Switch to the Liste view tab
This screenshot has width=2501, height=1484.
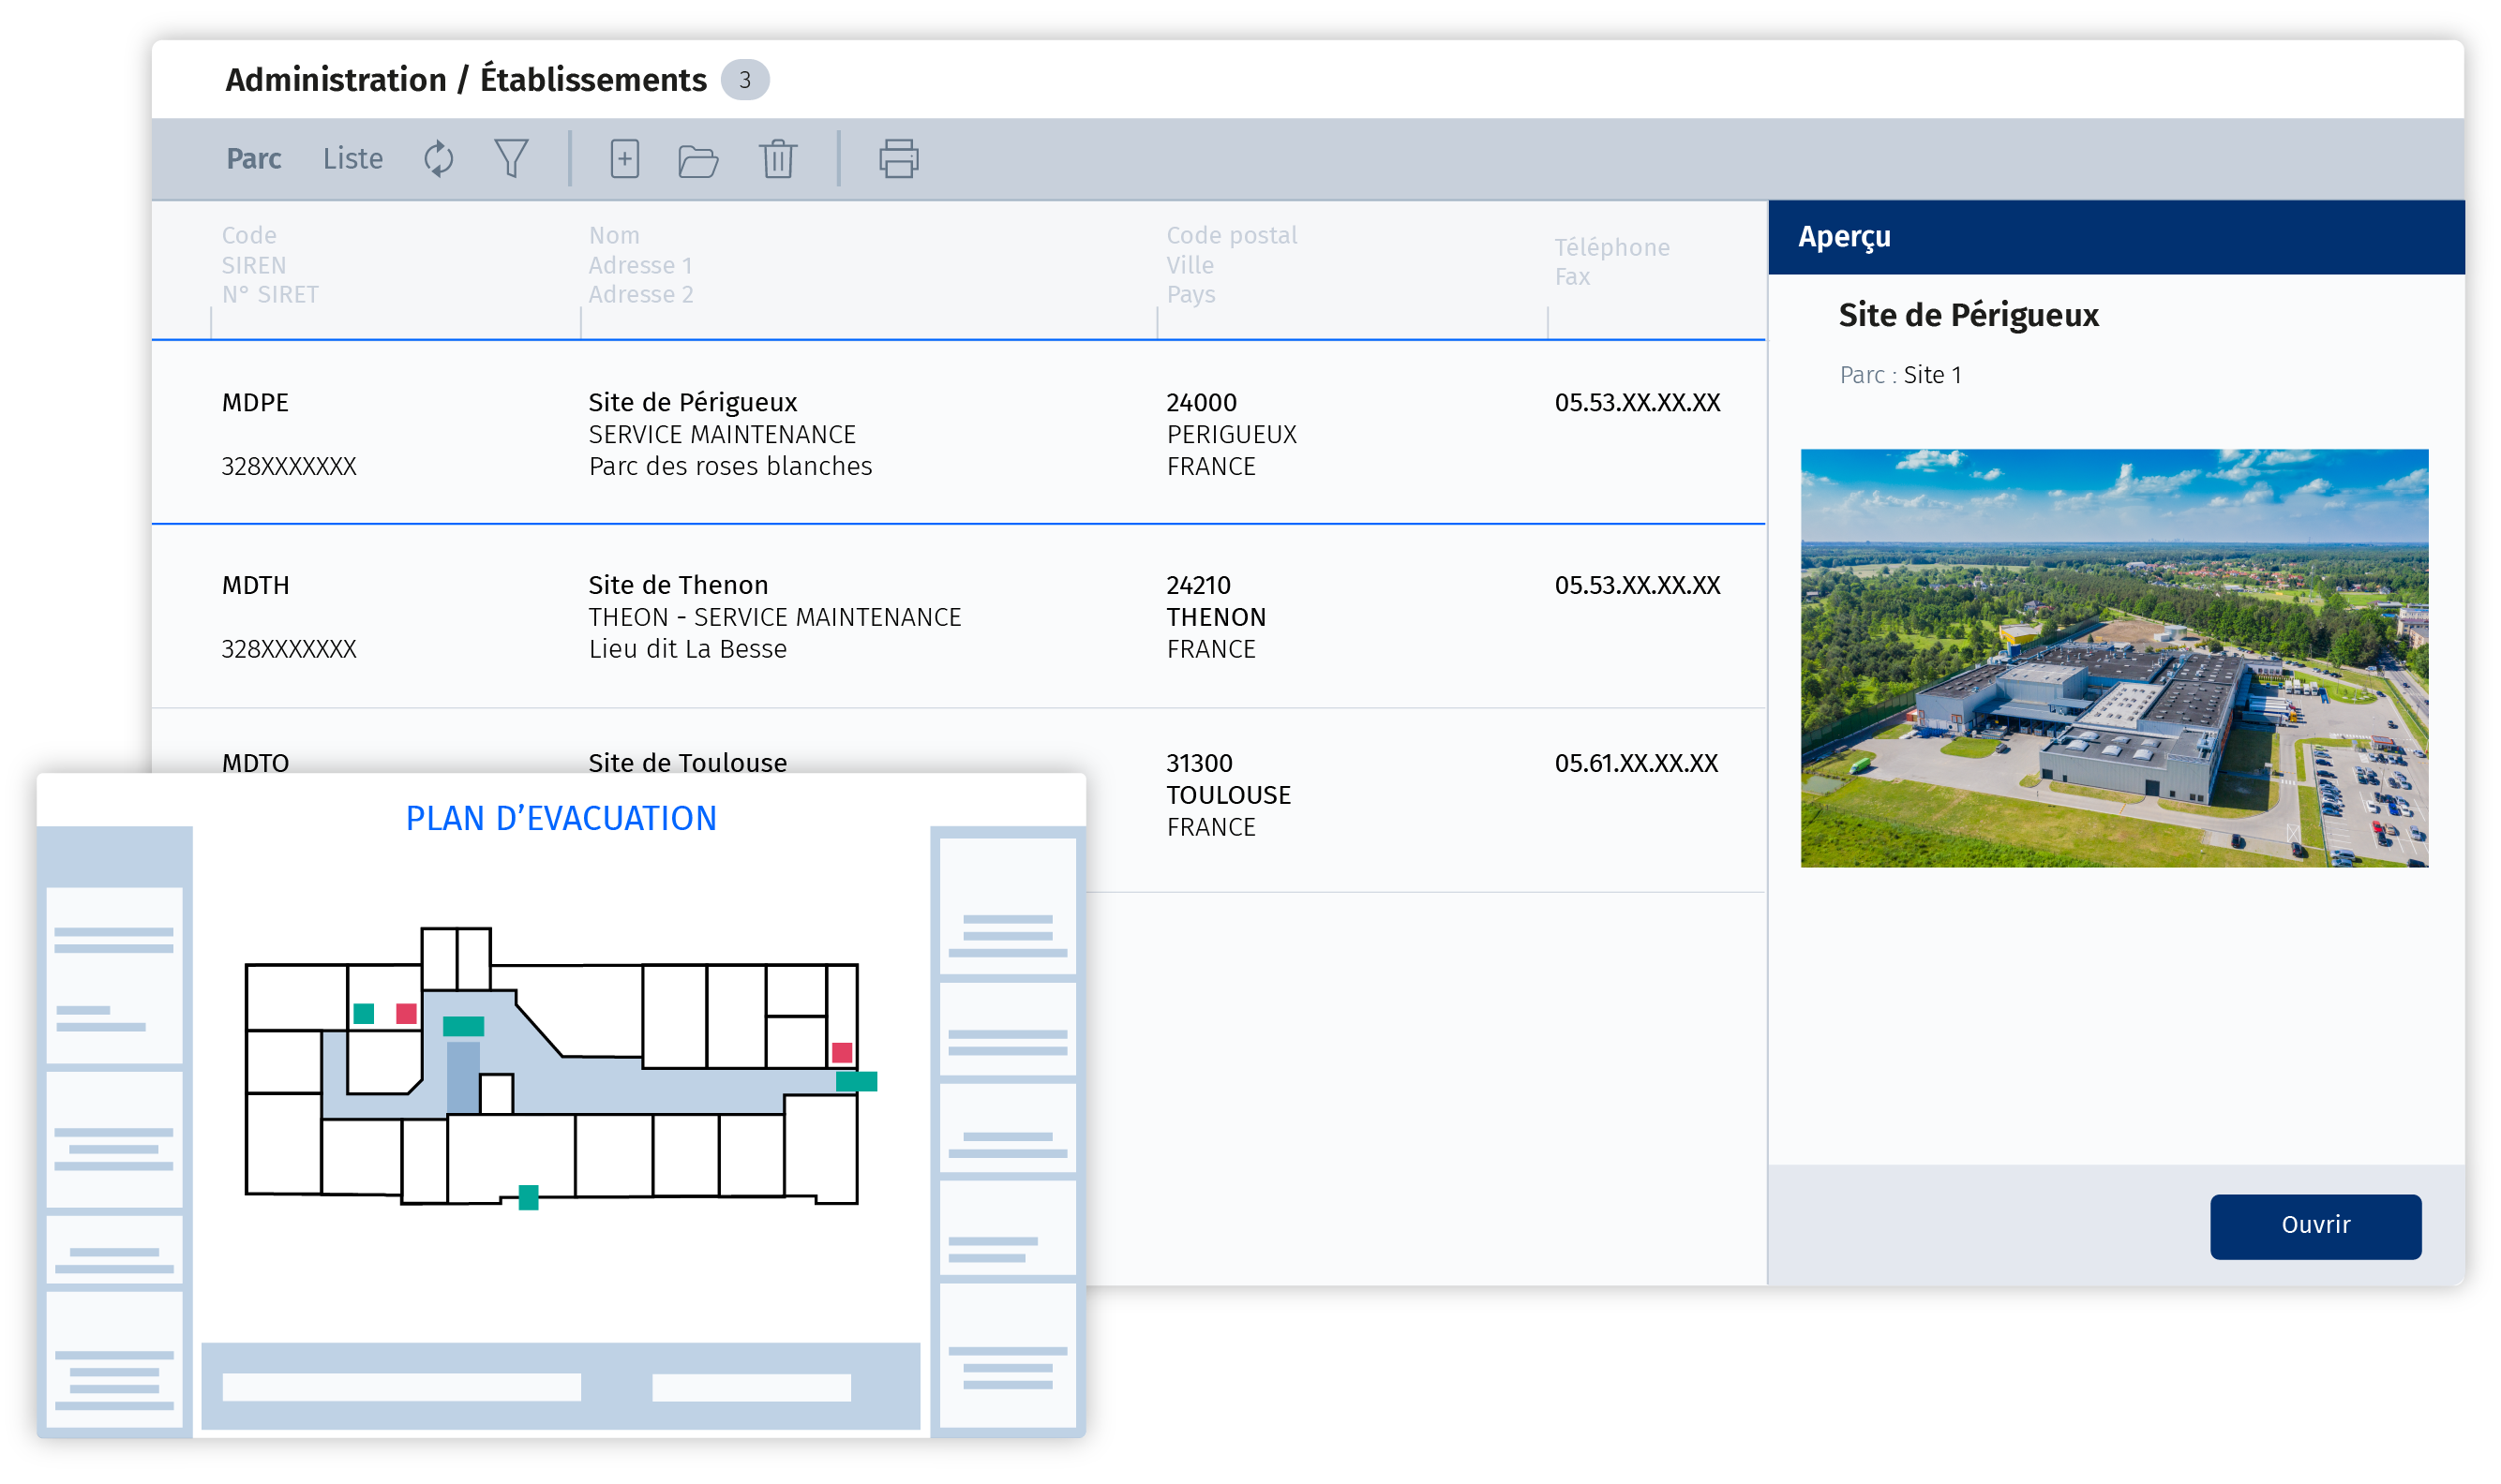(x=352, y=158)
